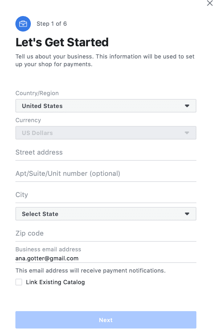Click the Country/Region dropdown arrow

187,106
